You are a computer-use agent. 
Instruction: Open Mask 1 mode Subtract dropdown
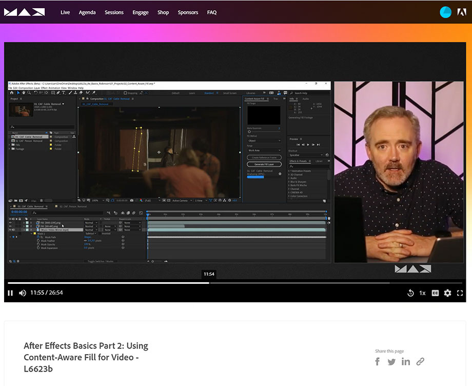pos(91,234)
